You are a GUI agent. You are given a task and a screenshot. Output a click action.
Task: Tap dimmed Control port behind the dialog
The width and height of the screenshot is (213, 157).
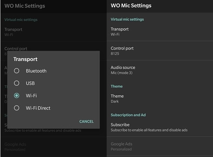pos(16,49)
